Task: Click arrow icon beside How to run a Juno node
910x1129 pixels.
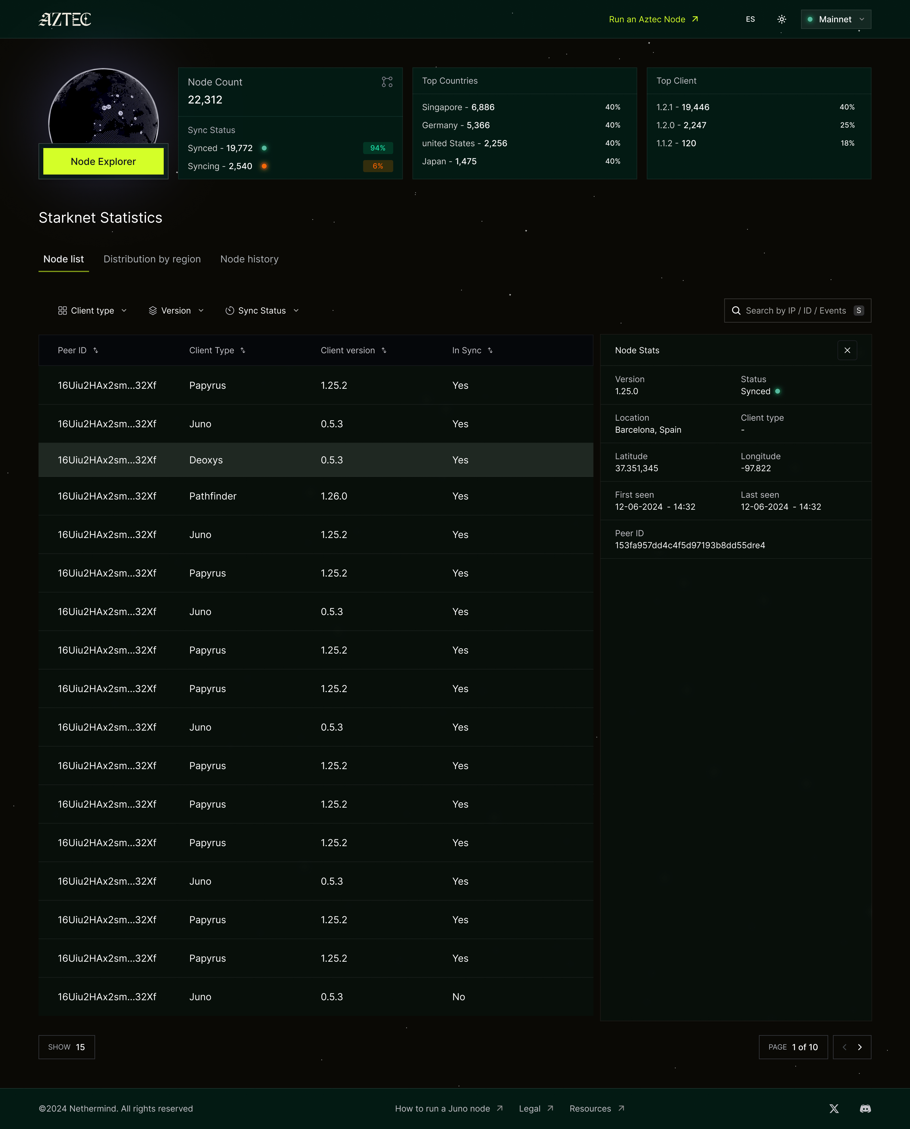Action: (500, 1109)
